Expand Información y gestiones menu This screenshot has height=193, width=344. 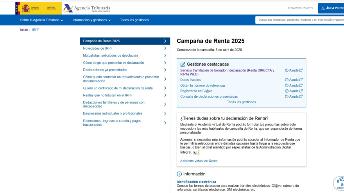(91, 20)
